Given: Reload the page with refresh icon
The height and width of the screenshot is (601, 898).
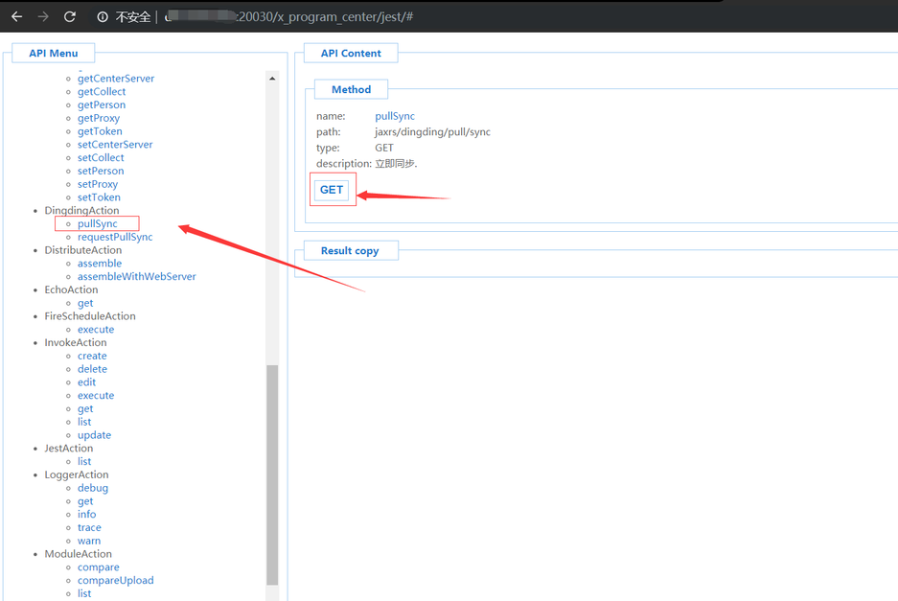Looking at the screenshot, I should [x=70, y=16].
